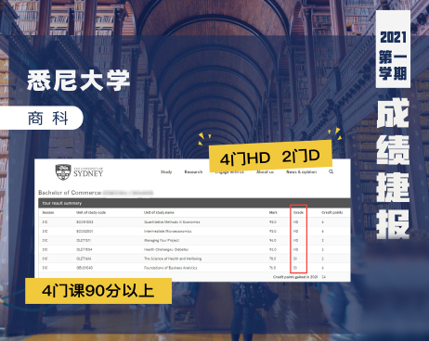Select the Managing Your Project unit name

[x=162, y=240]
